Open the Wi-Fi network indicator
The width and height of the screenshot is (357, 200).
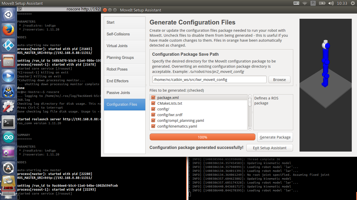(x=305, y=3)
